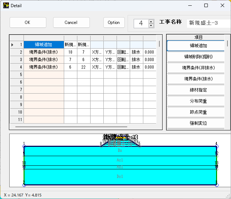Select 境界条件(排水) in the 項目 list
This screenshot has height=199, width=231.
(x=196, y=79)
